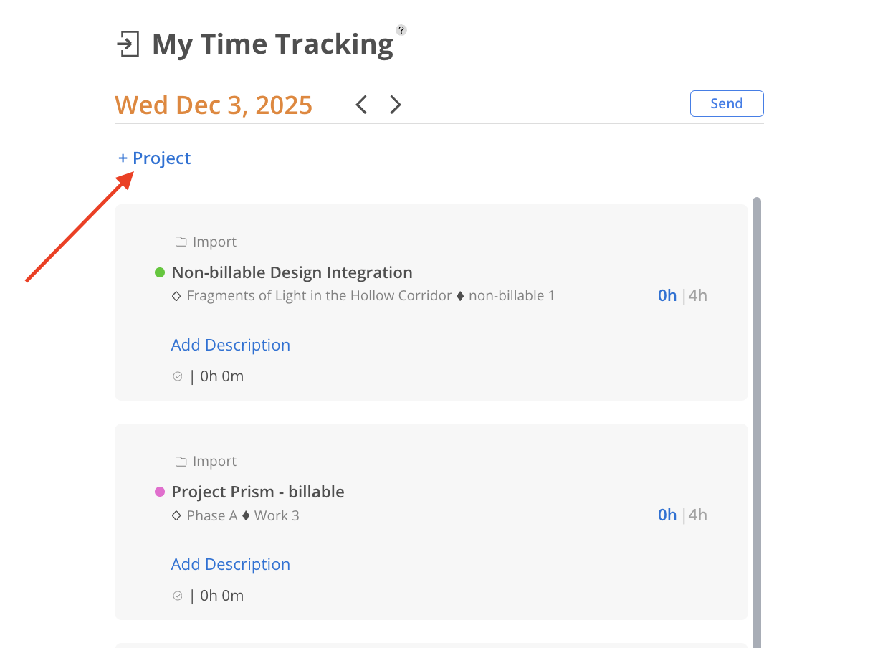Click the + Project link
Screen dimensions: 893x648
coord(155,158)
